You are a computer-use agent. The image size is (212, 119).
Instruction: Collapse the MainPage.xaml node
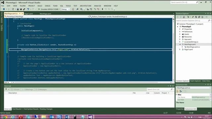(x=180, y=44)
